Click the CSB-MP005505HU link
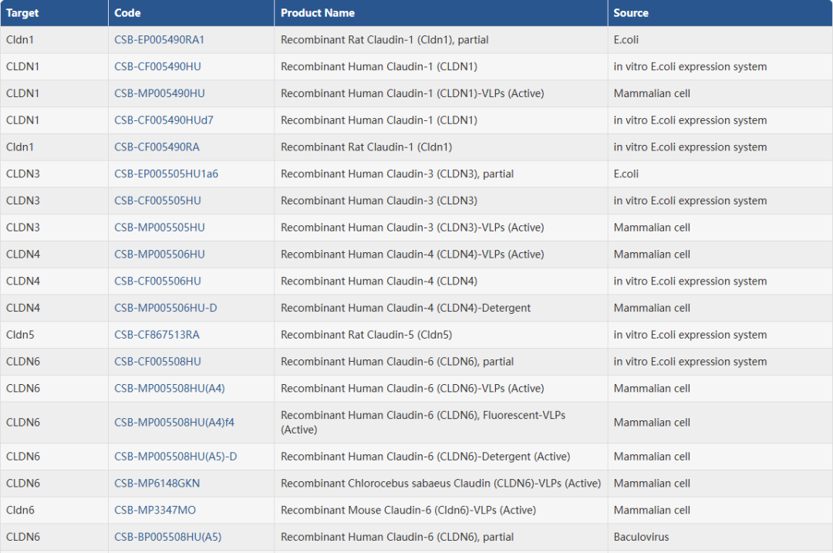This screenshot has width=833, height=553. (x=159, y=228)
